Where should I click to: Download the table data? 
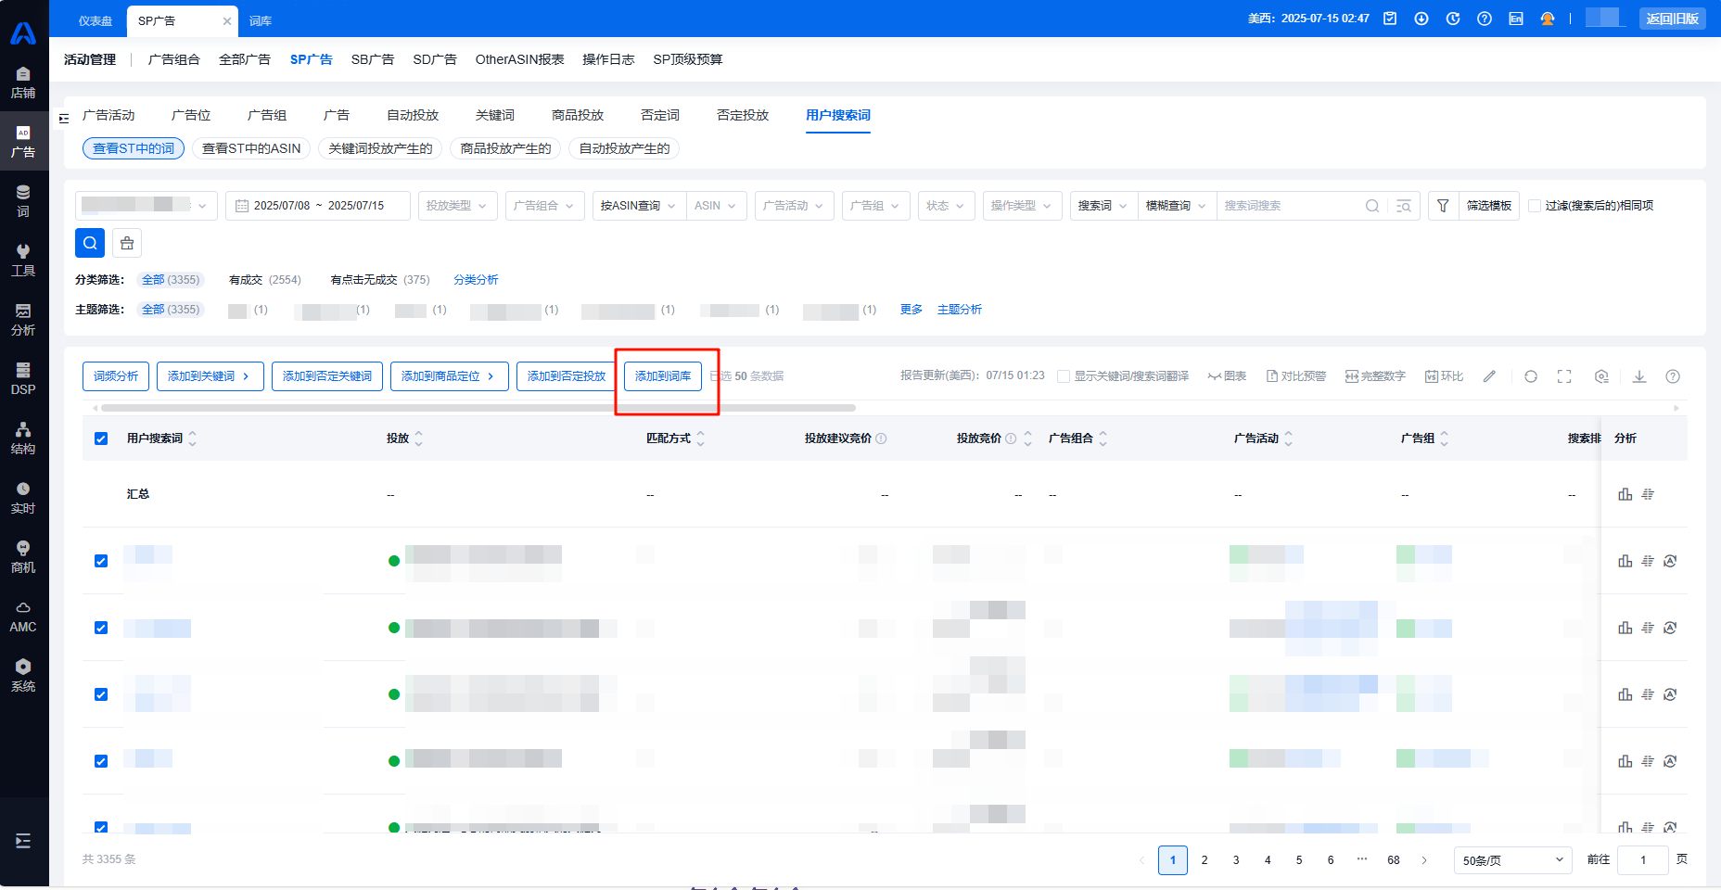(x=1639, y=376)
